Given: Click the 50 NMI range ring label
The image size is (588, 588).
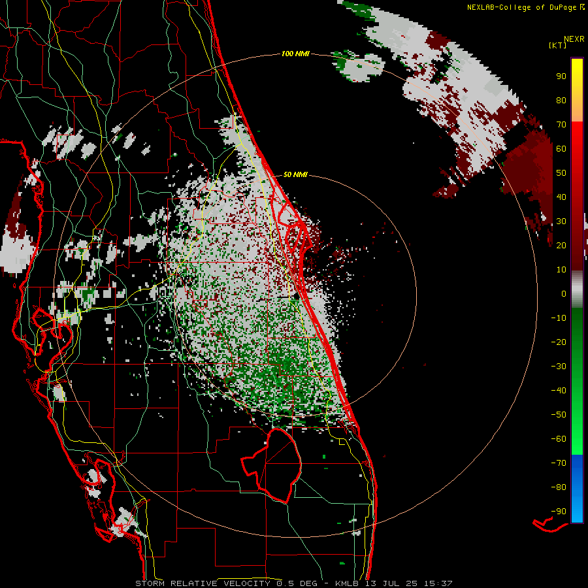Looking at the screenshot, I should 295,174.
